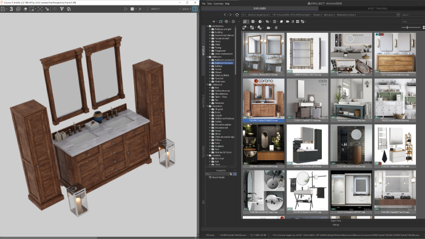425x239 pixels.
Task: Switch to the Explorer tab
Action: 260,8
